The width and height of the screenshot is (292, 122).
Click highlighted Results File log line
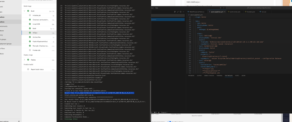pos(99,93)
